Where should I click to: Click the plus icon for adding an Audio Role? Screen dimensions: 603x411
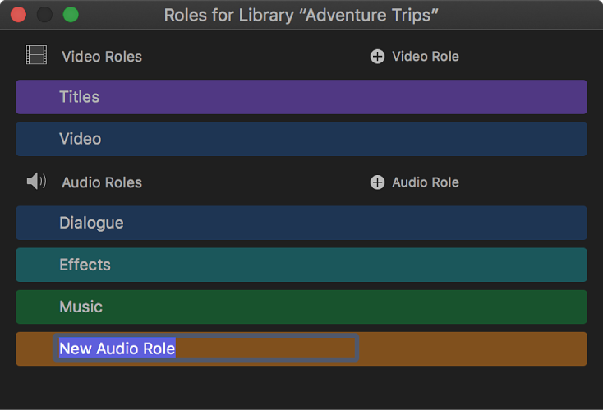[377, 182]
